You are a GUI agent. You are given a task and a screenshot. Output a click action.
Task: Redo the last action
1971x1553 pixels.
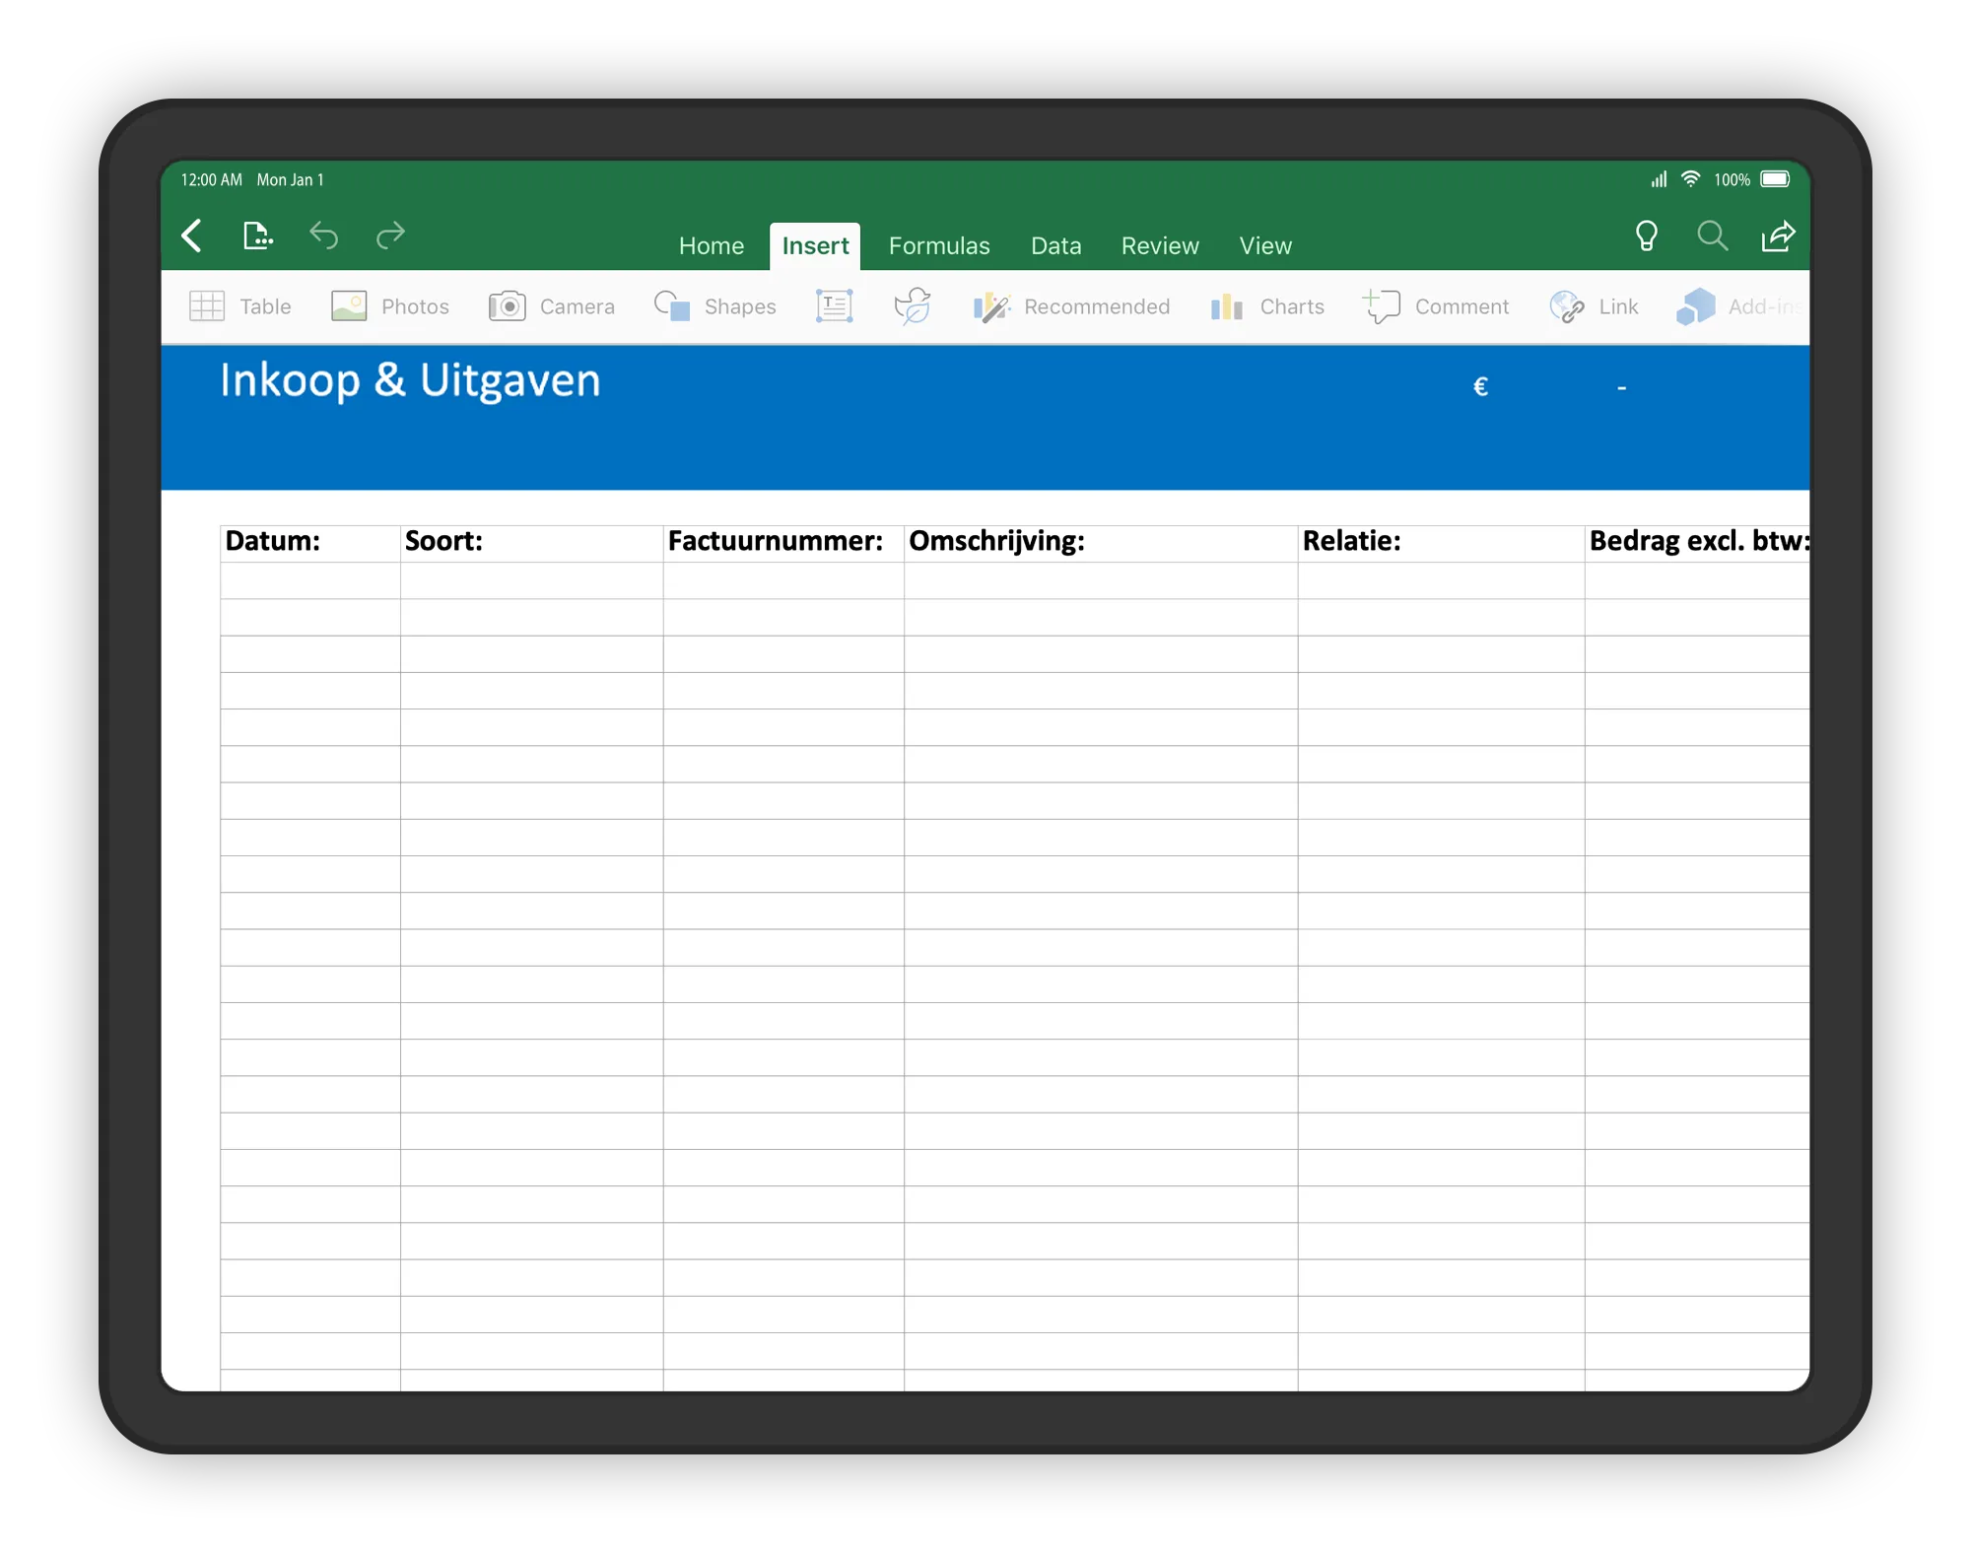click(x=390, y=236)
